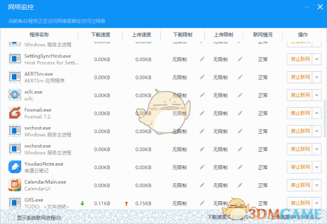
Task: Toggle 显示系统联网进程 checkbox
Action: tap(11, 217)
